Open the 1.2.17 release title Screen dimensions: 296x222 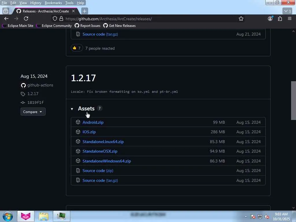coord(84,78)
